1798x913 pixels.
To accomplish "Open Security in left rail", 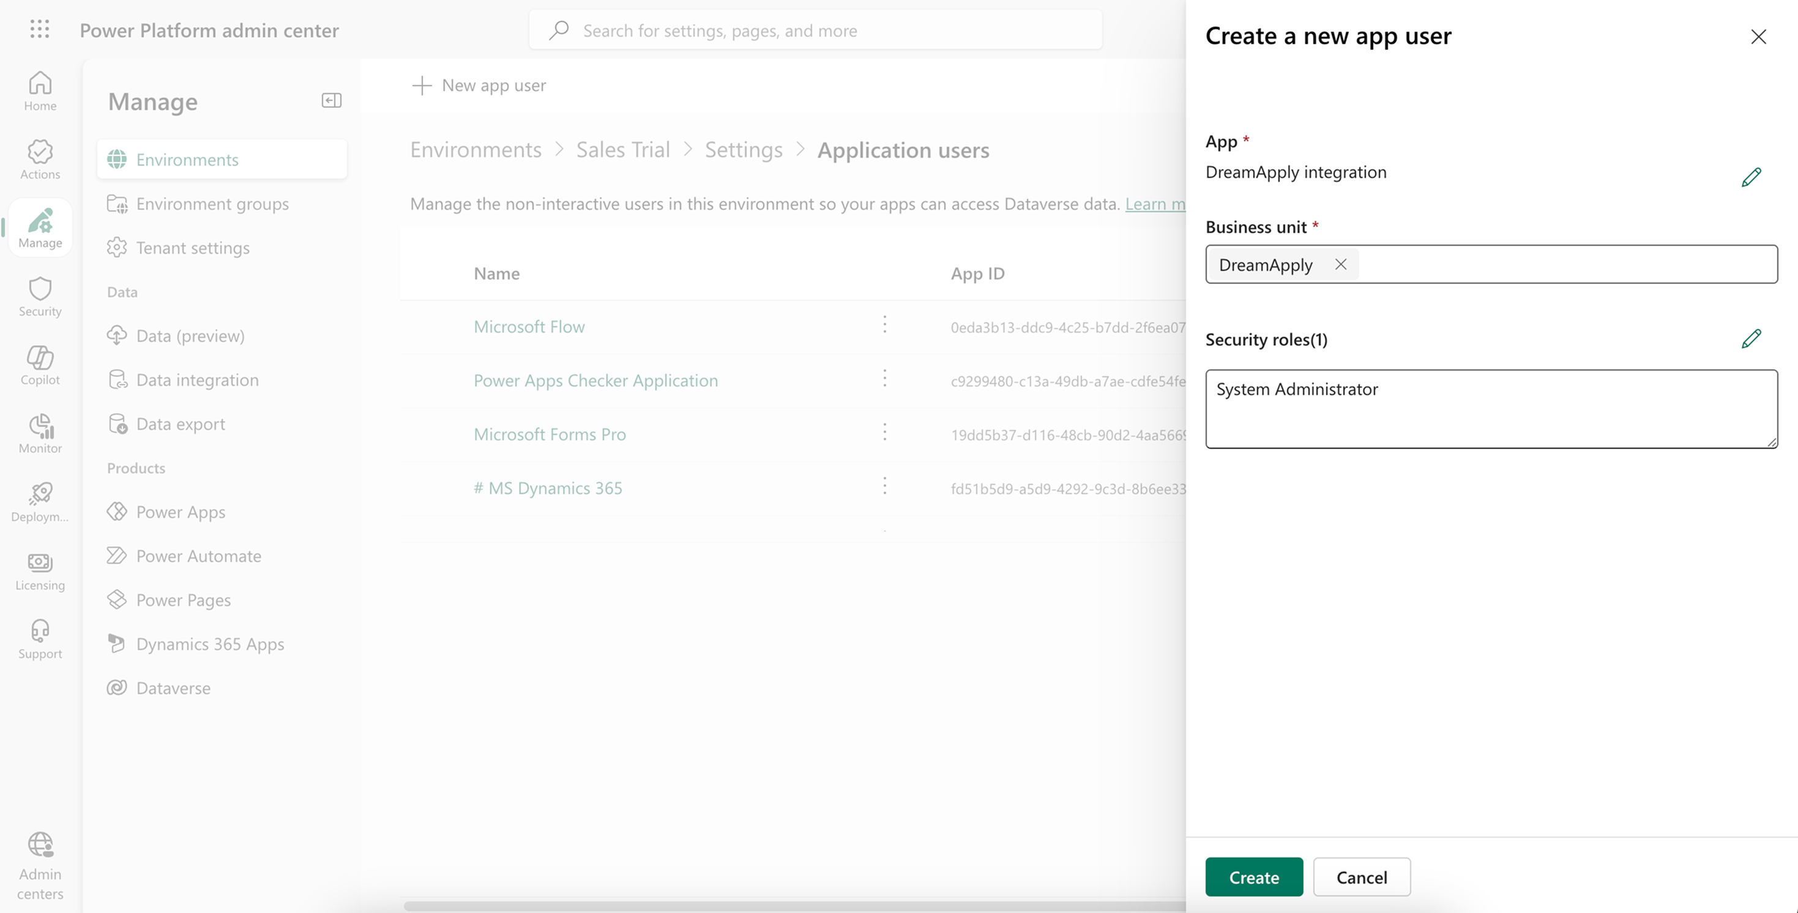I will pos(40,297).
